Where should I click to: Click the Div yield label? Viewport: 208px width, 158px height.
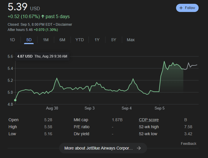pos(81,134)
